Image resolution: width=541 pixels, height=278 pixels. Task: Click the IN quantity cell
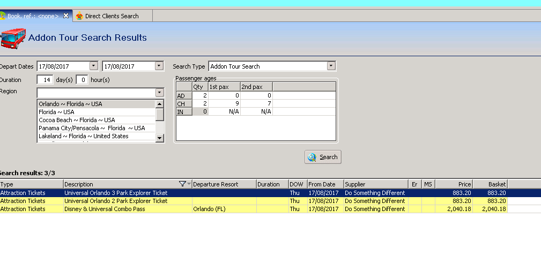point(200,111)
